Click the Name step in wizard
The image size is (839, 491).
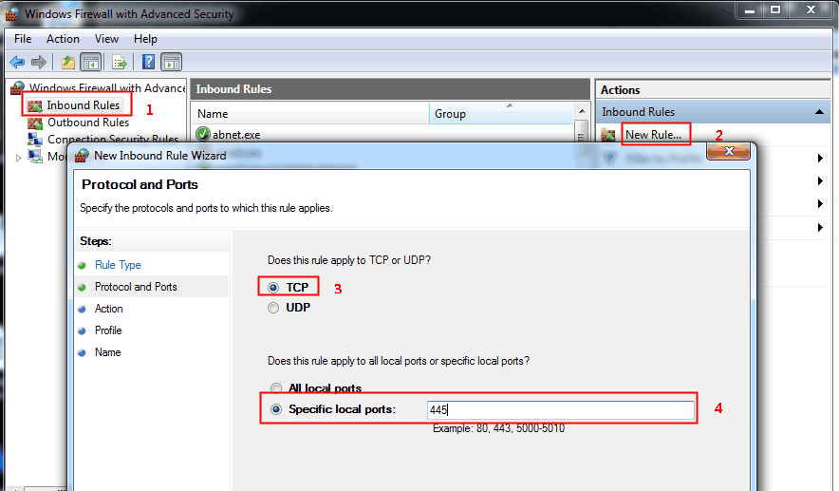pos(107,353)
